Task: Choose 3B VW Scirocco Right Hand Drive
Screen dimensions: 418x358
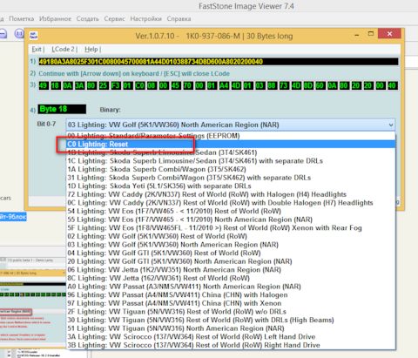Action: (231, 345)
